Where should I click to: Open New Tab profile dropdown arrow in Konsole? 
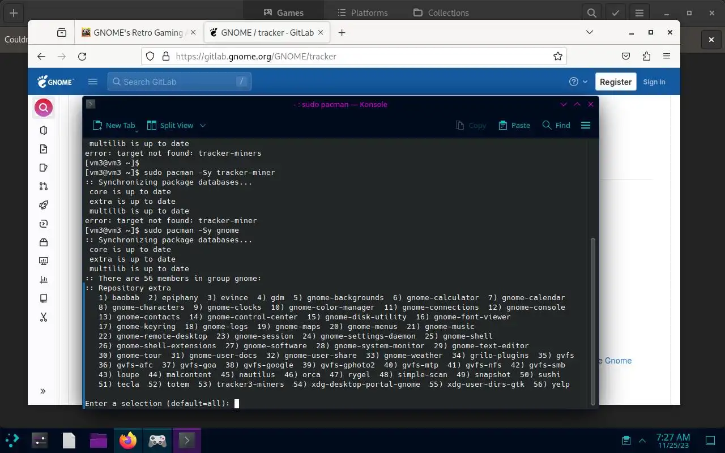point(137,131)
